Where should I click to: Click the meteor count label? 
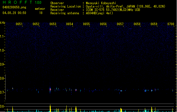click(x=40, y=9)
